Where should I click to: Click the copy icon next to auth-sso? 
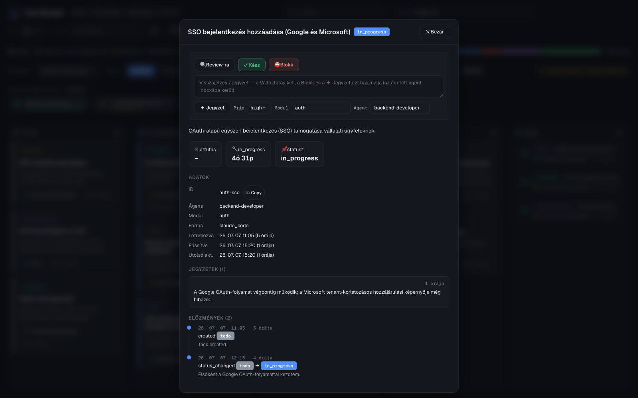click(x=248, y=193)
